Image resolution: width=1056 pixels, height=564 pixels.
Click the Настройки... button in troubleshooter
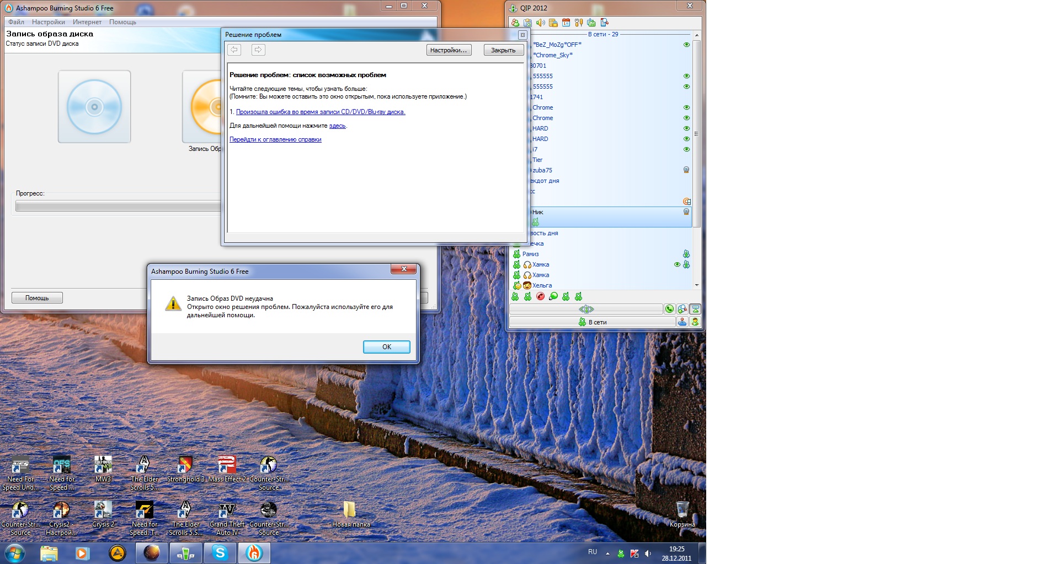coord(449,50)
